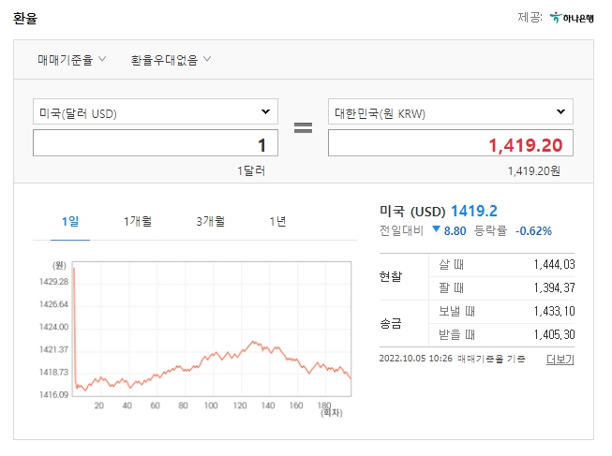Image resolution: width=612 pixels, height=456 pixels.
Task: Open the 환율우대없음 dropdown
Action: (171, 60)
